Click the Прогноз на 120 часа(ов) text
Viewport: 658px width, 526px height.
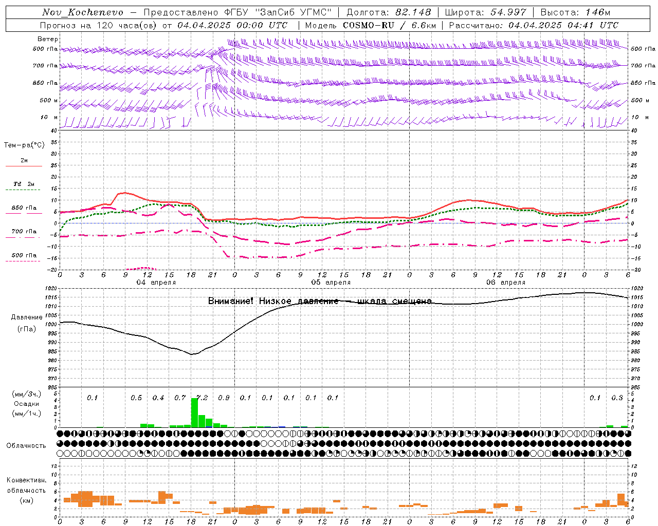(x=99, y=25)
